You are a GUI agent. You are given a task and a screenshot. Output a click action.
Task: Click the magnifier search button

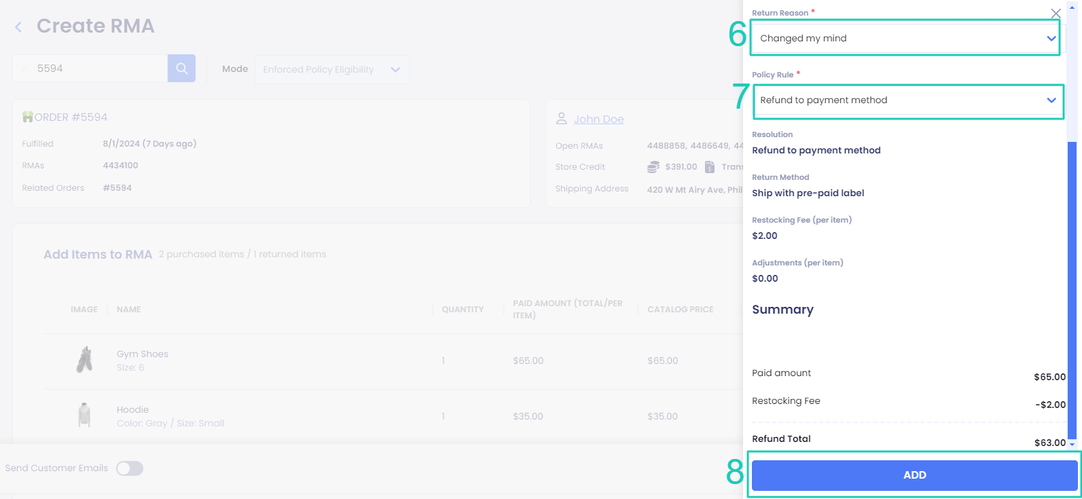(x=181, y=69)
